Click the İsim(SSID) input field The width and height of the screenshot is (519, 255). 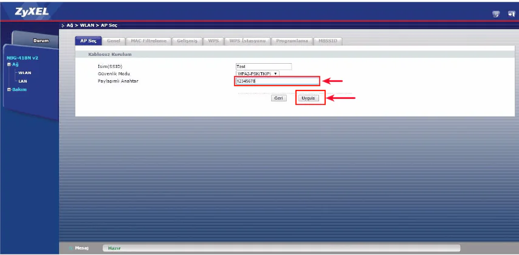pyautogui.click(x=264, y=66)
